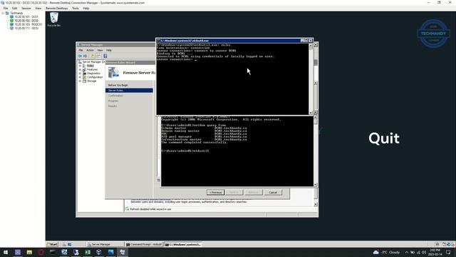Click the Cancel button in the wizard
456x257 pixels.
(273, 192)
